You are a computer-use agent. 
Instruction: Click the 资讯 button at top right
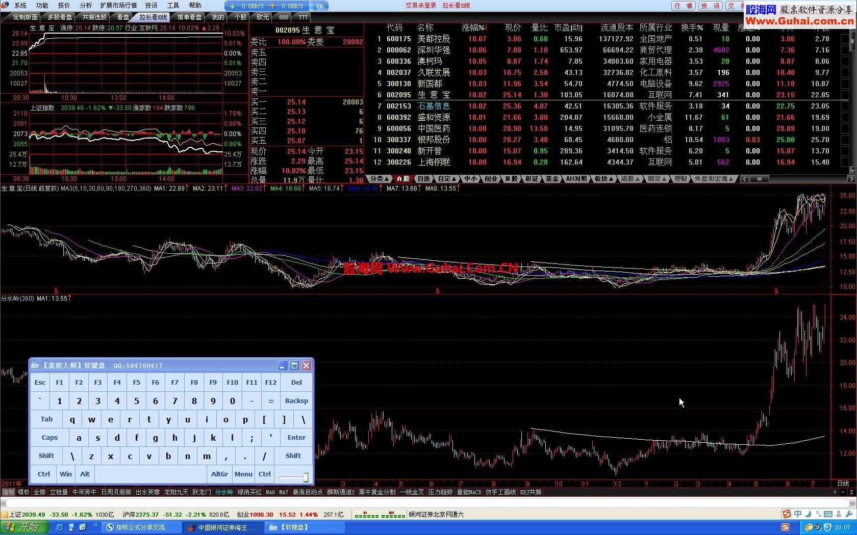[x=711, y=6]
